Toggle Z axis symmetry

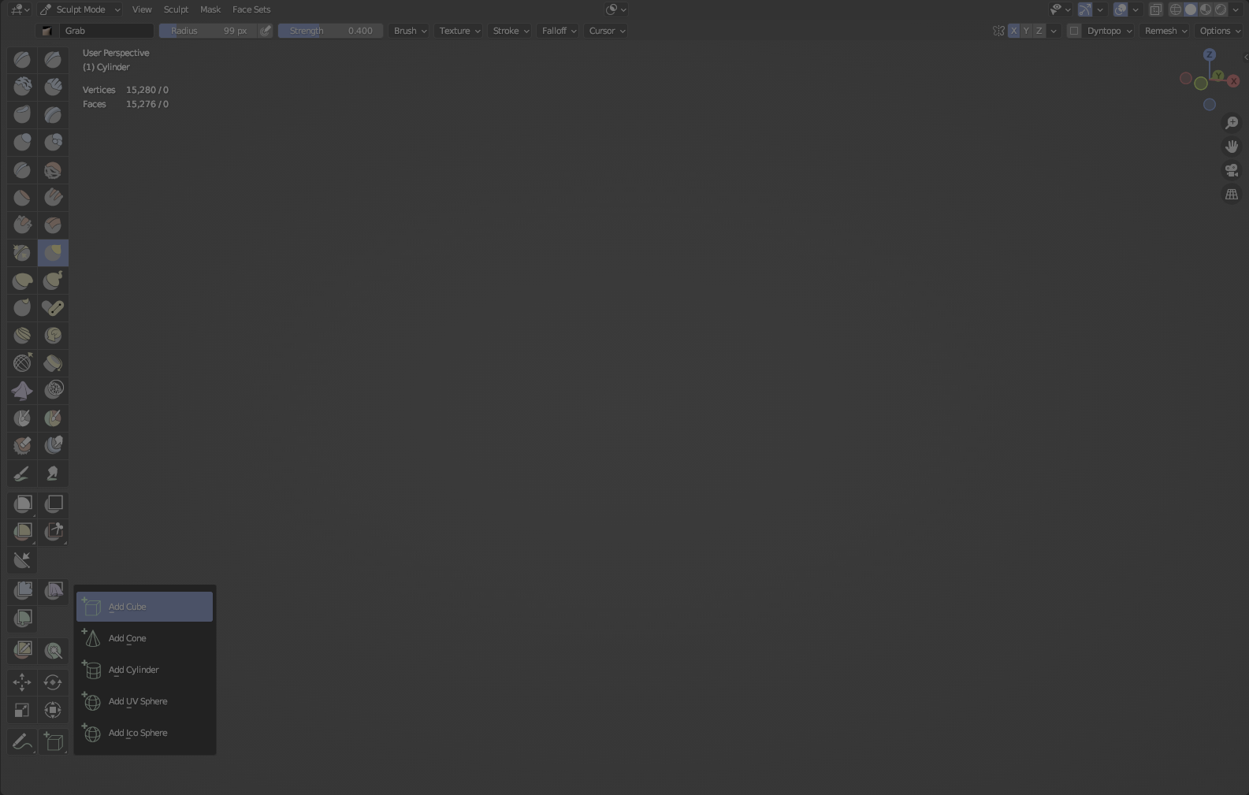1039,31
